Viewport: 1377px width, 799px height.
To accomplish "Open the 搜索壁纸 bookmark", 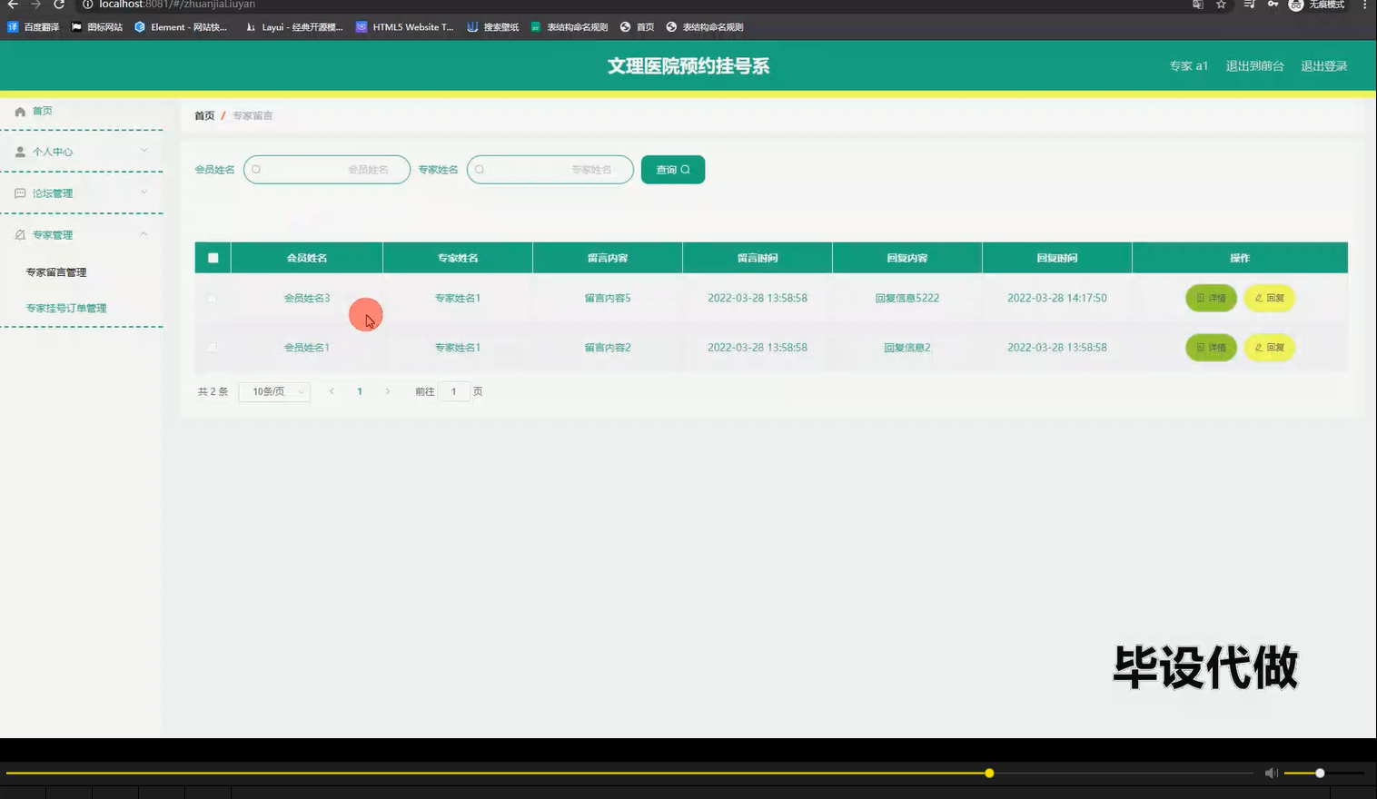I will 493,27.
